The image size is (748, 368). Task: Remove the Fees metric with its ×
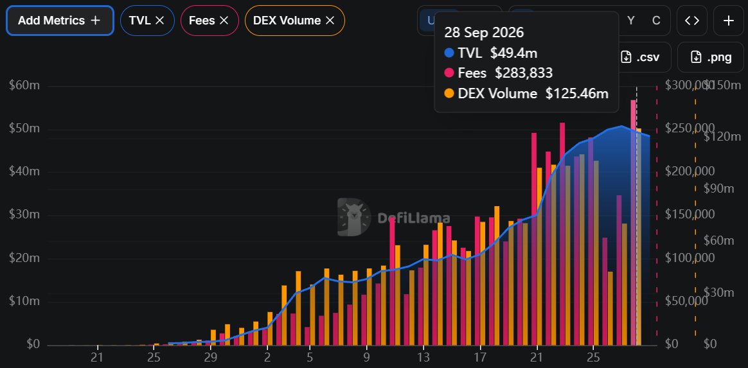point(224,21)
